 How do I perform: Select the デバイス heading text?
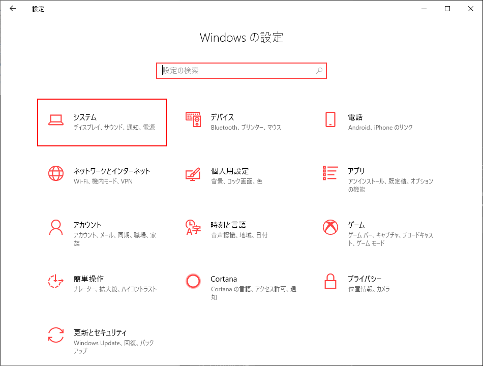coord(222,117)
